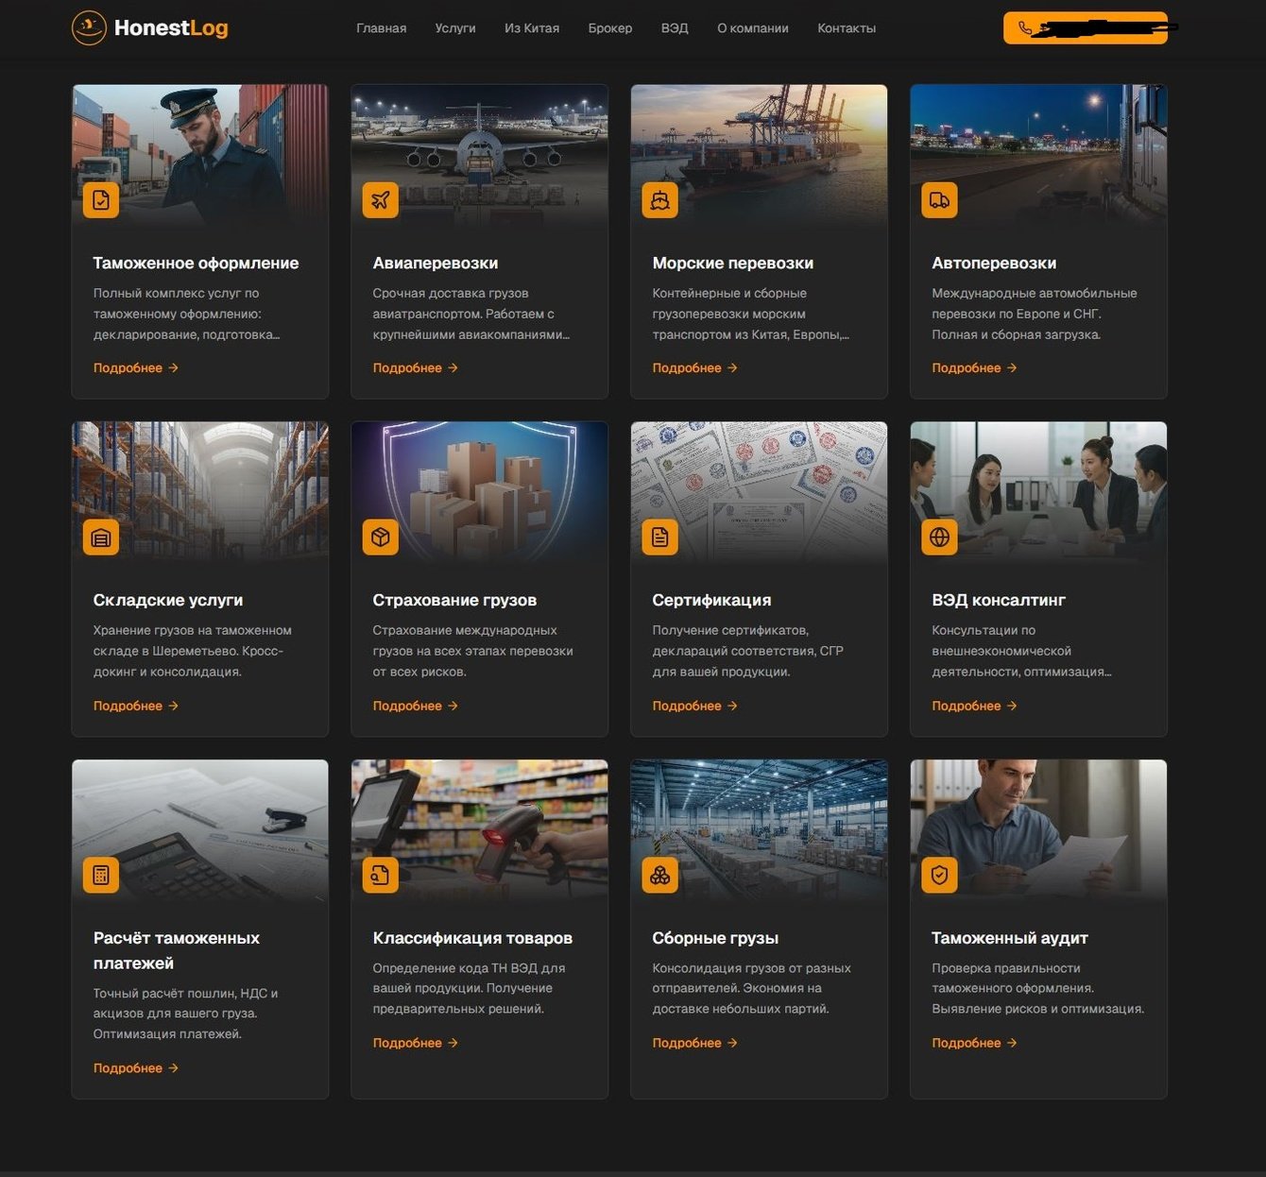1266x1177 pixels.
Task: Click Подробнее under Сертификация
Action: (694, 706)
